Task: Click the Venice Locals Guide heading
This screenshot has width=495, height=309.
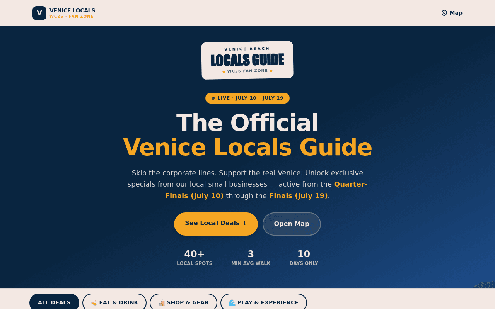Action: (x=247, y=147)
